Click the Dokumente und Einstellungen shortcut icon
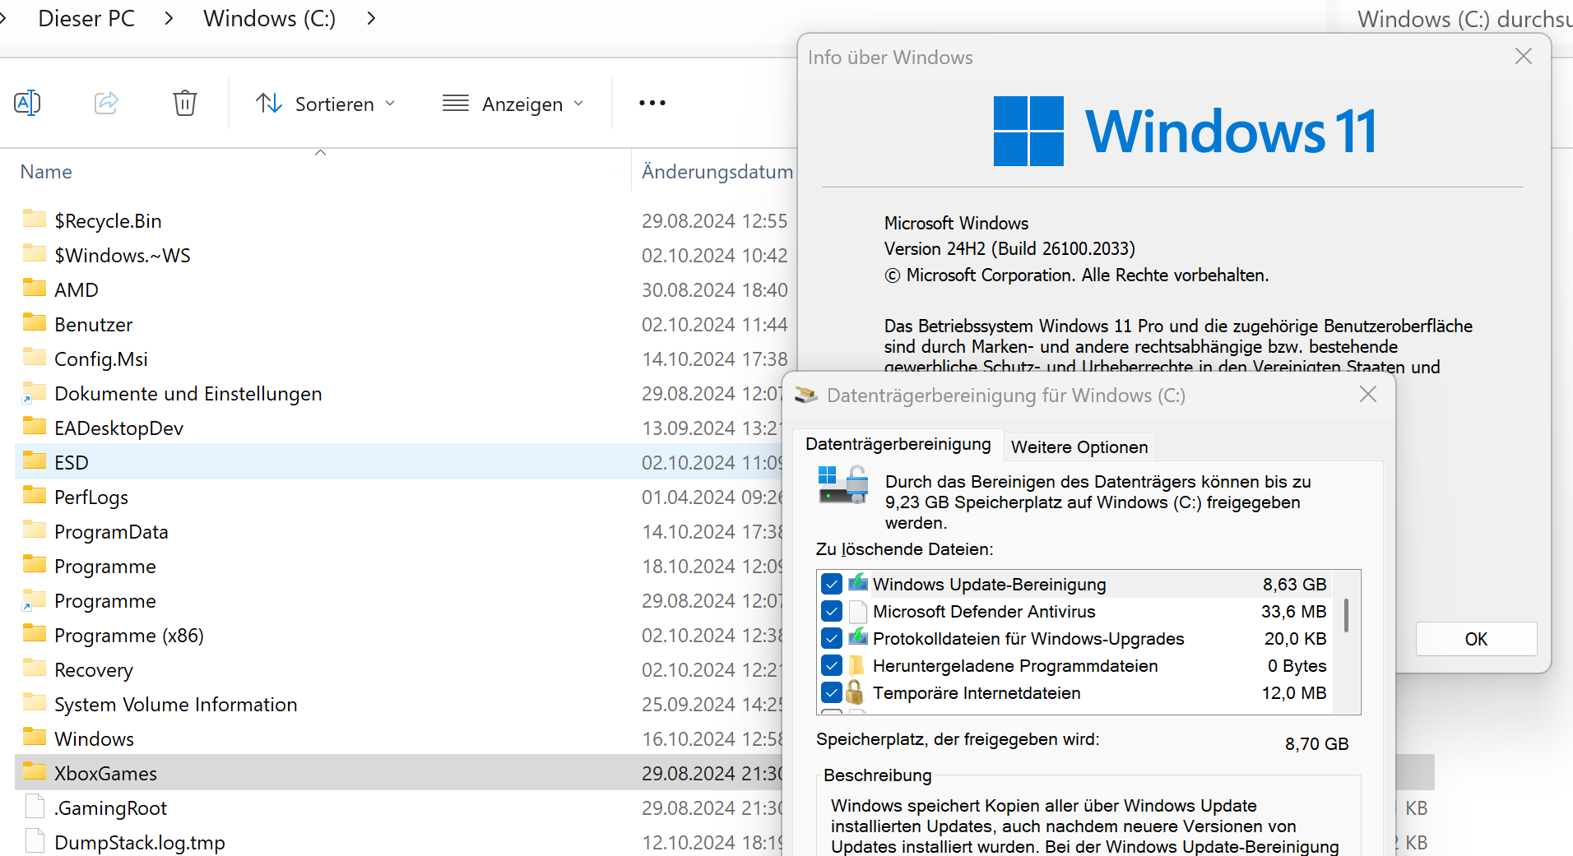This screenshot has height=856, width=1573. (35, 392)
